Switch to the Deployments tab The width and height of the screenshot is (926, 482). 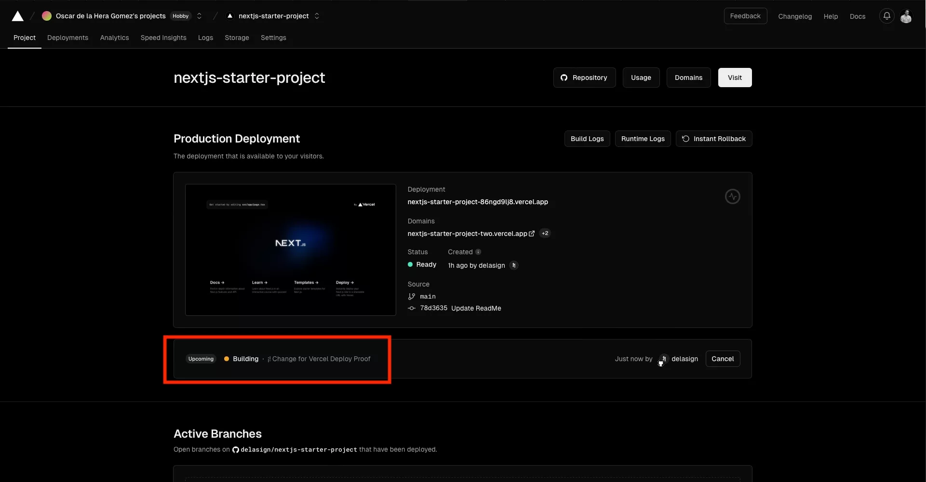[x=67, y=38]
